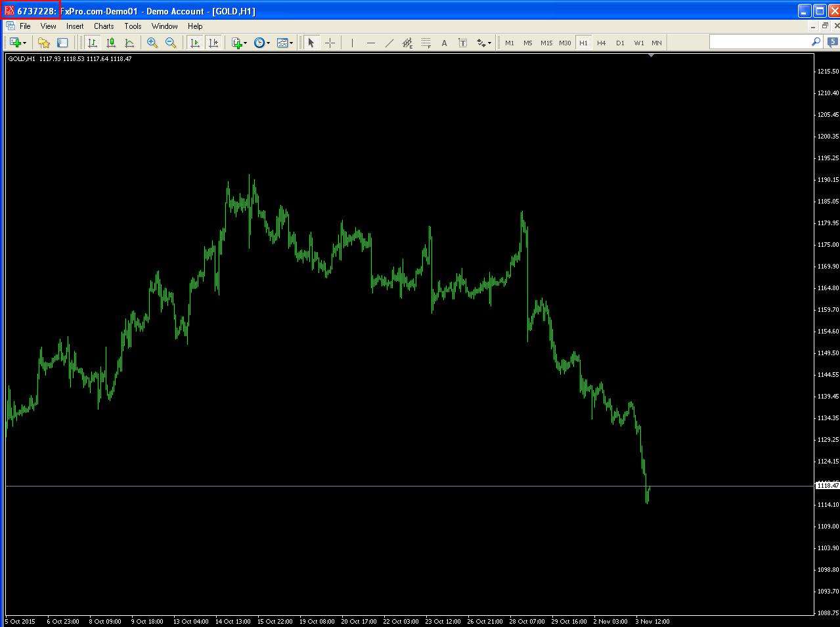Click the chart Templates icon
The image size is (840, 627).
pos(282,43)
